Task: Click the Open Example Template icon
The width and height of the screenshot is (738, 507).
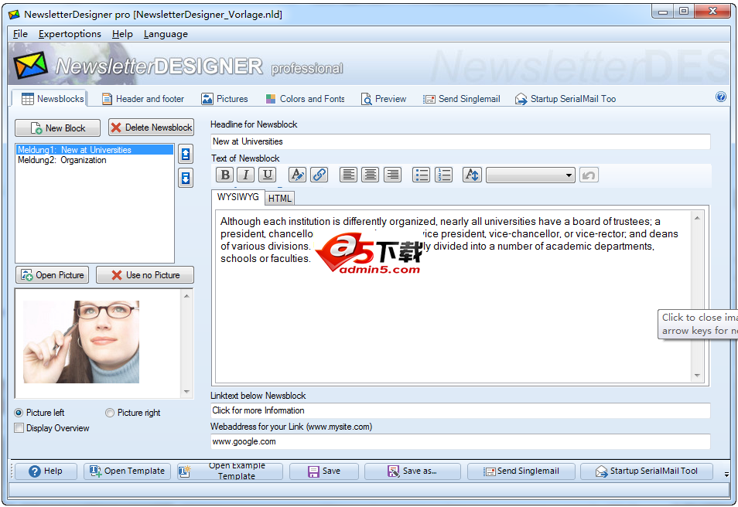Action: pos(184,471)
